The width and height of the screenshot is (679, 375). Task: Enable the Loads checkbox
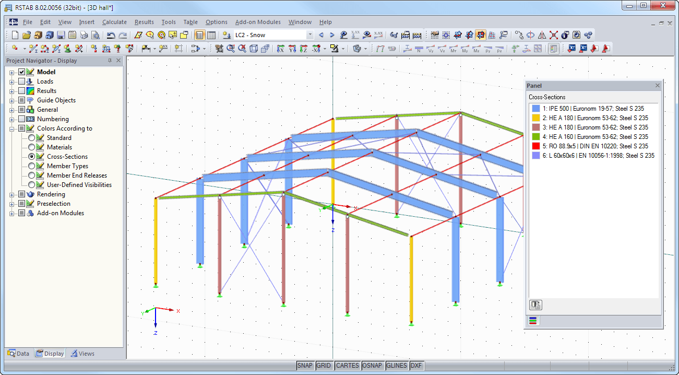(21, 81)
